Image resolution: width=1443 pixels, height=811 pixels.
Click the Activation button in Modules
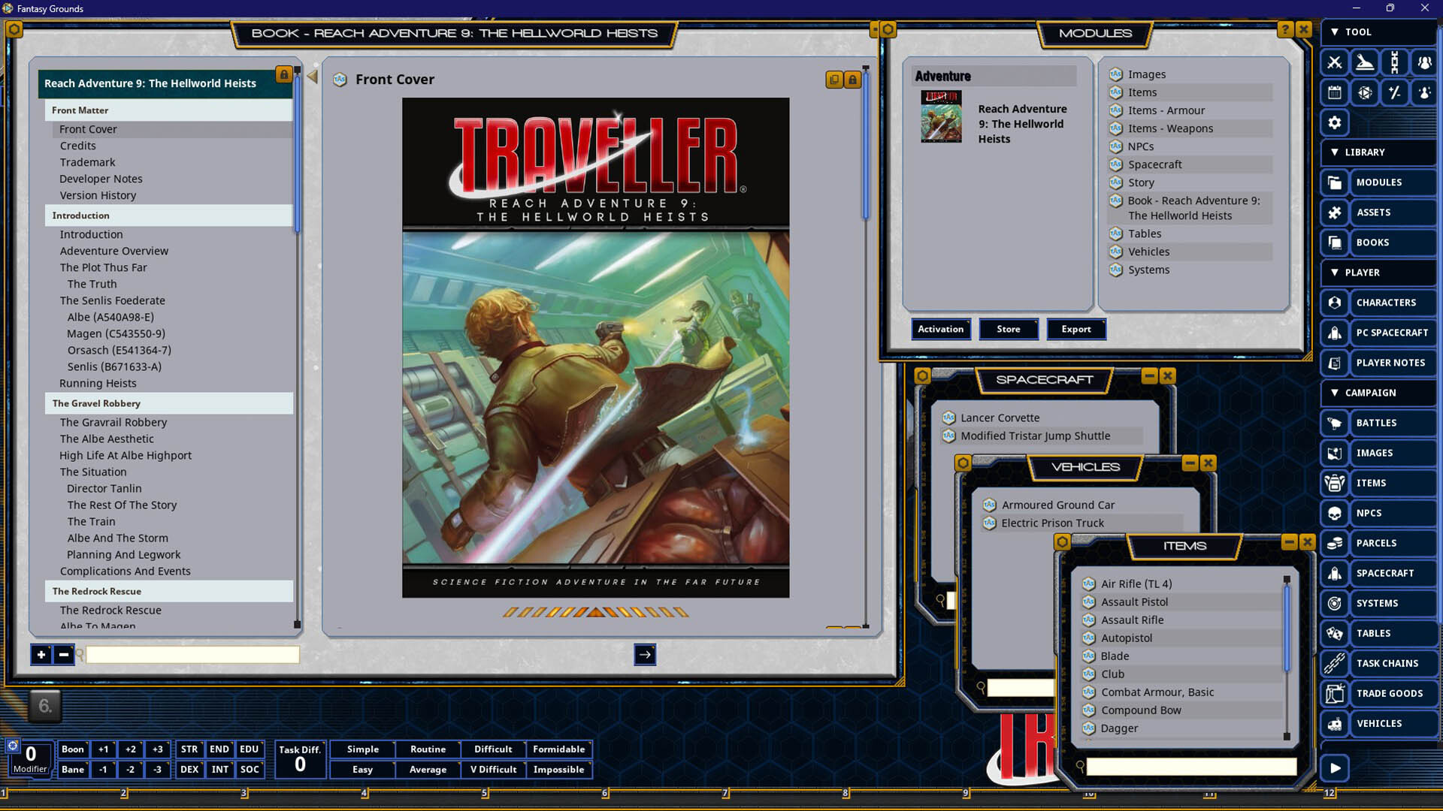coord(940,329)
